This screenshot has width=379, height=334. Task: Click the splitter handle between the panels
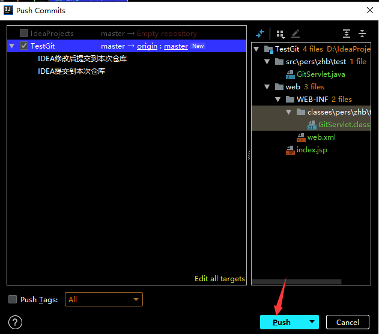(x=249, y=155)
